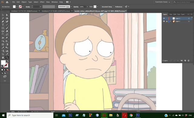Enable Draw Behind mode
The width and height of the screenshot is (194, 118).
(5, 73)
